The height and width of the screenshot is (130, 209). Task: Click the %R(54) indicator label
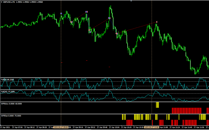click(x=8, y=92)
